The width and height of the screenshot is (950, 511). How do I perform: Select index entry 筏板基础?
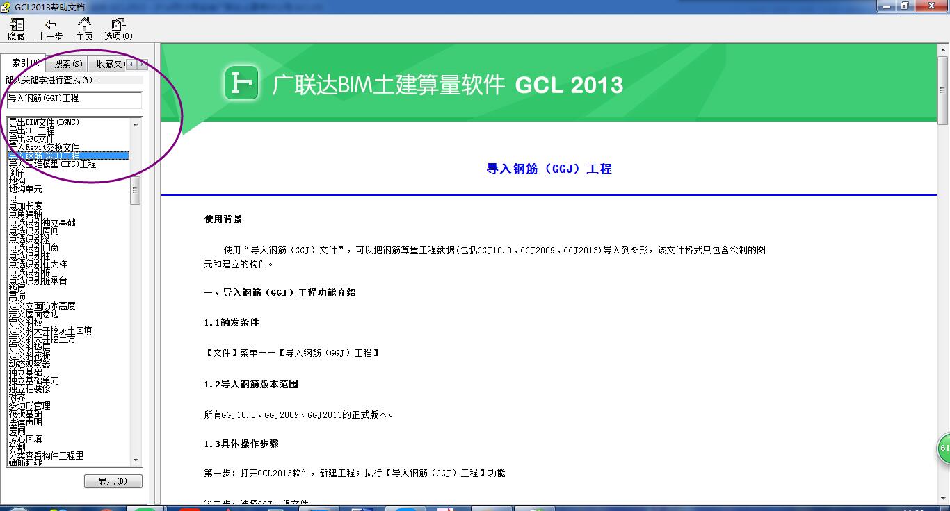click(25, 414)
